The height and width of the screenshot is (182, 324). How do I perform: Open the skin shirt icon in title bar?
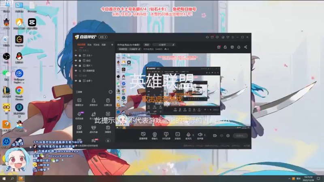[228, 37]
